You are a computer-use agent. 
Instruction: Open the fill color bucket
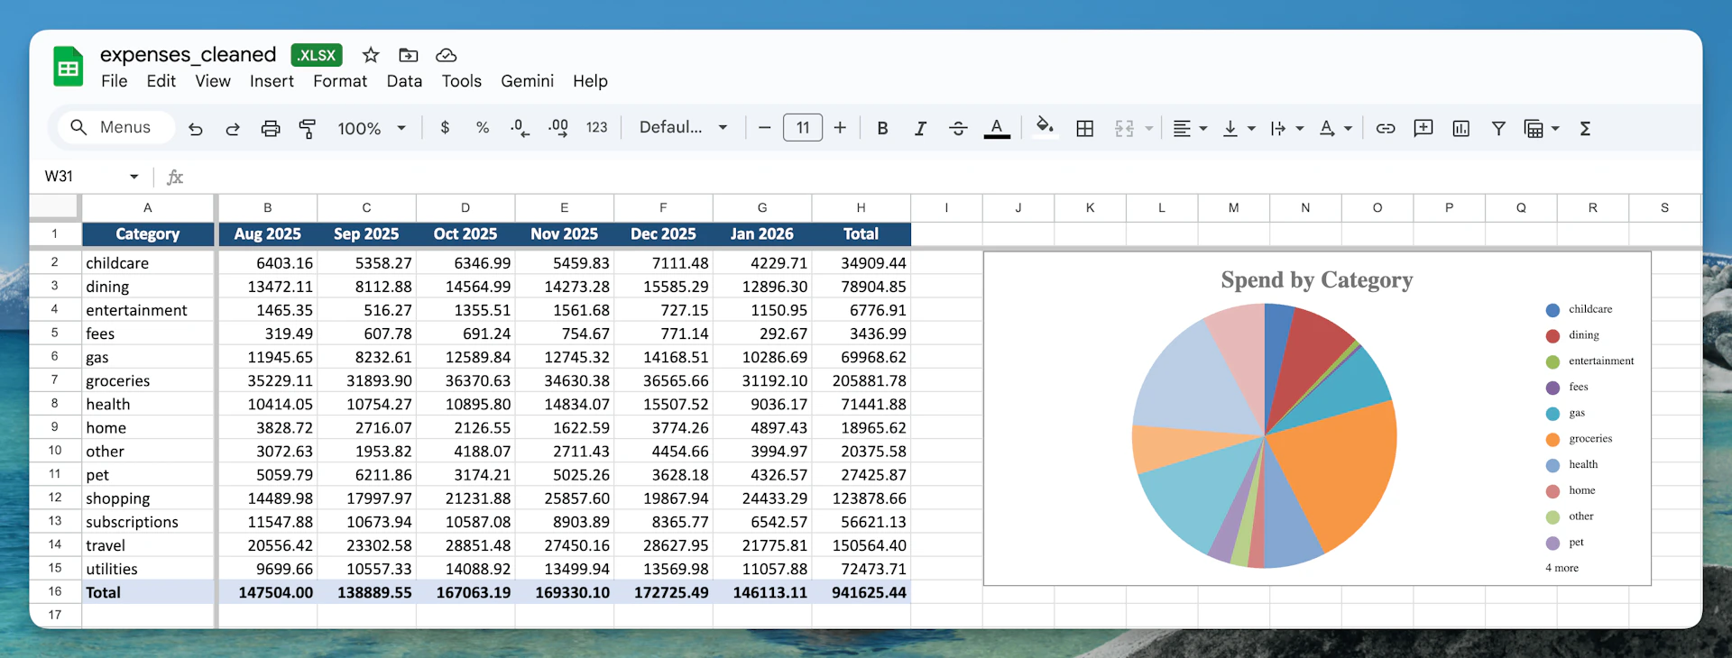pyautogui.click(x=1045, y=126)
